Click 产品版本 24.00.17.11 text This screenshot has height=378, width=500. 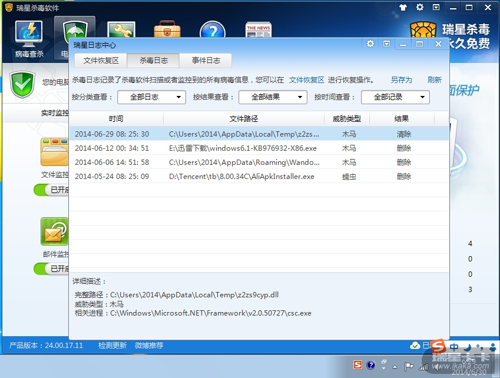point(46,346)
